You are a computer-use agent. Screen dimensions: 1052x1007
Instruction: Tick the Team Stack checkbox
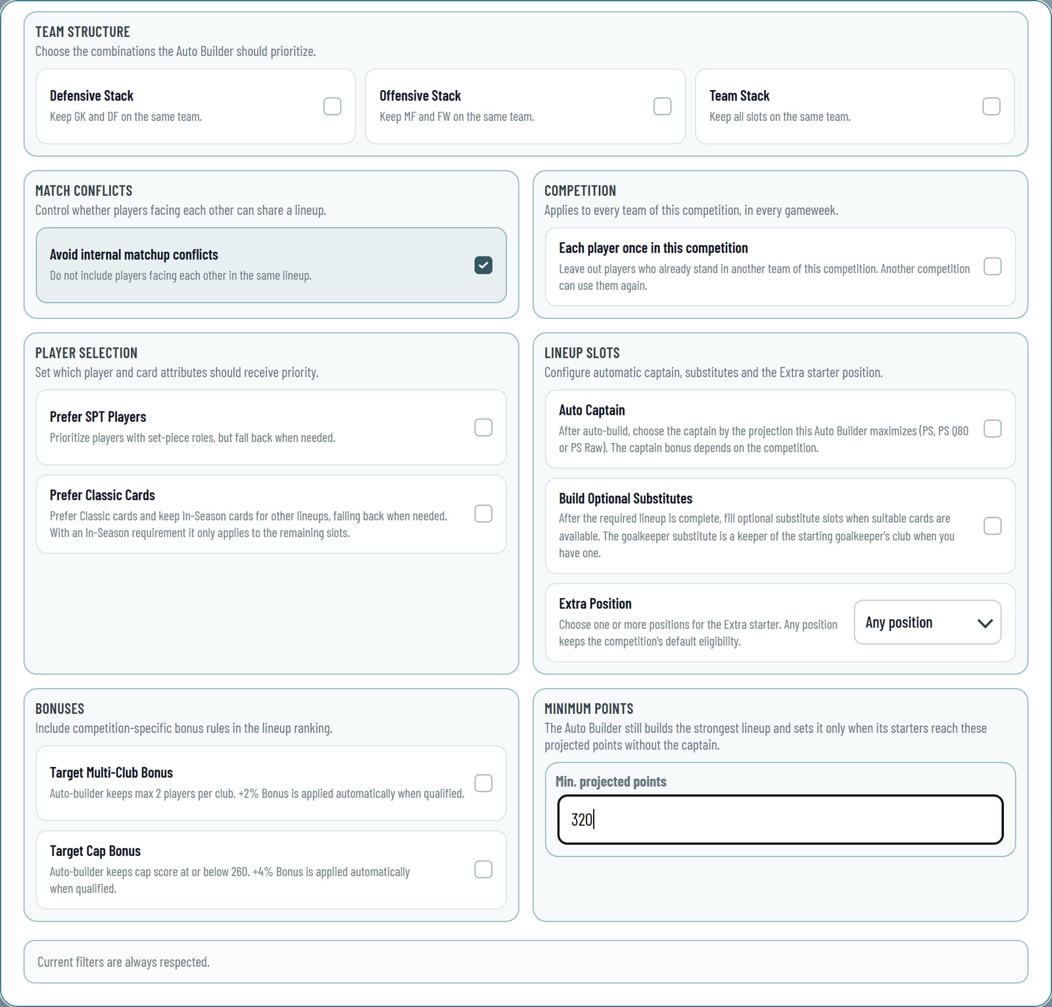991,106
